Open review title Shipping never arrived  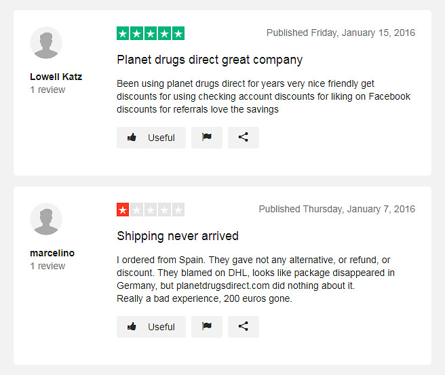point(178,236)
